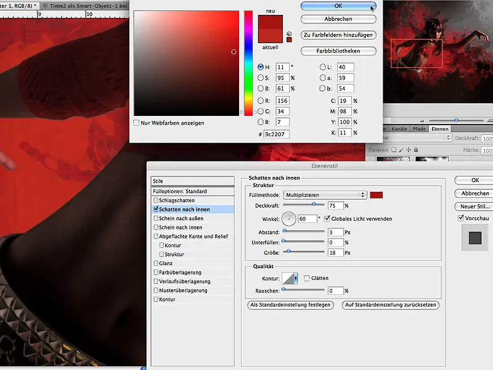This screenshot has width=493, height=370.
Task: Click Abbrechen in Ebenenstil dialog
Action: click(475, 194)
